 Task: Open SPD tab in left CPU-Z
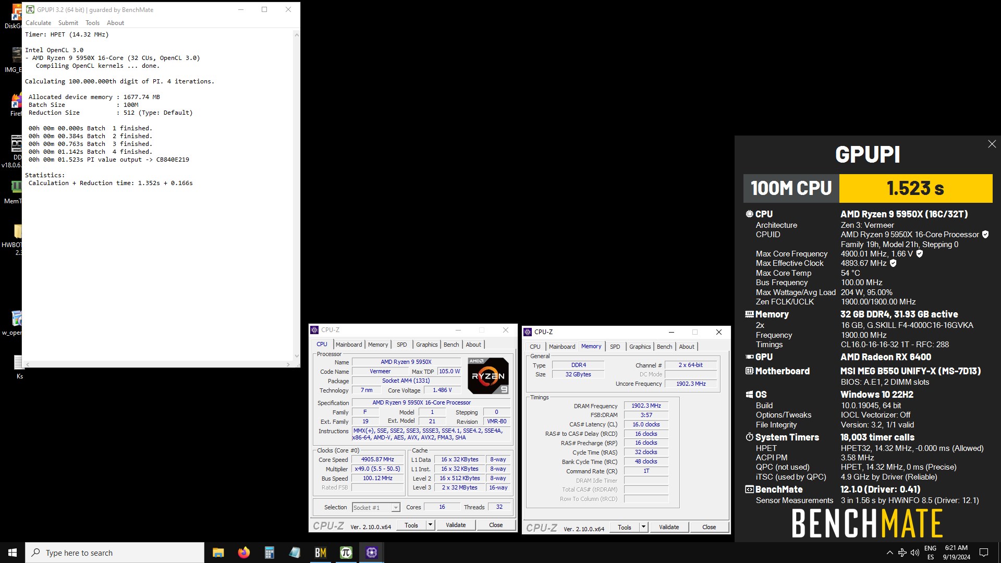coord(401,345)
